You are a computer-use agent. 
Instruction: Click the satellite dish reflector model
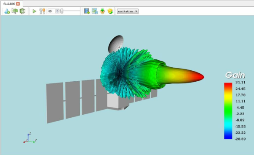[115, 44]
